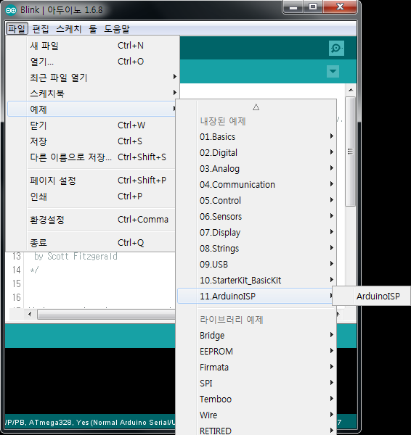Open 08.Strings examples submenu

pos(257,248)
